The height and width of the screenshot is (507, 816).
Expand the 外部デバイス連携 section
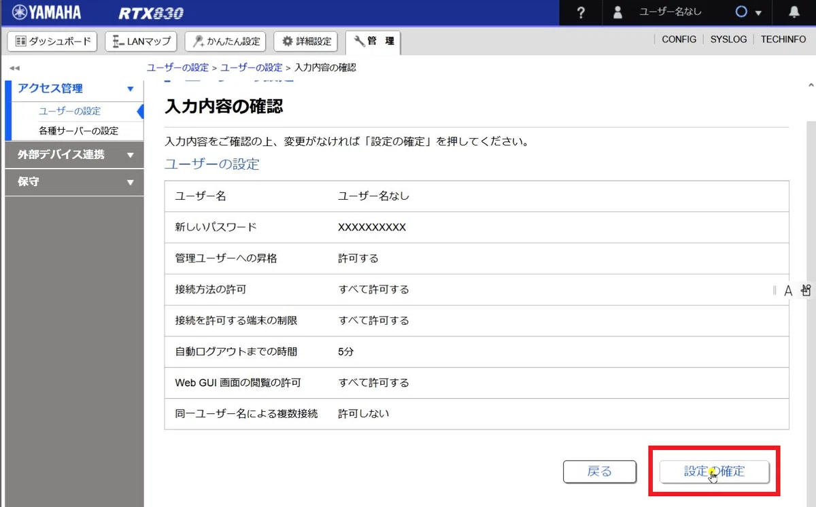pyautogui.click(x=74, y=154)
